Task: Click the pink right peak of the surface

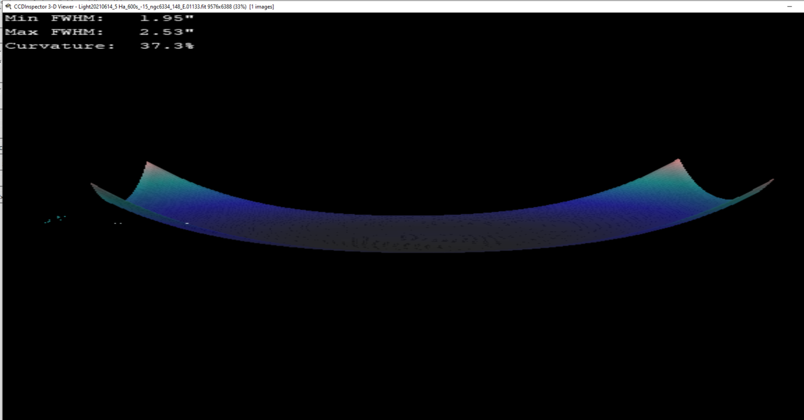Action: tap(676, 161)
